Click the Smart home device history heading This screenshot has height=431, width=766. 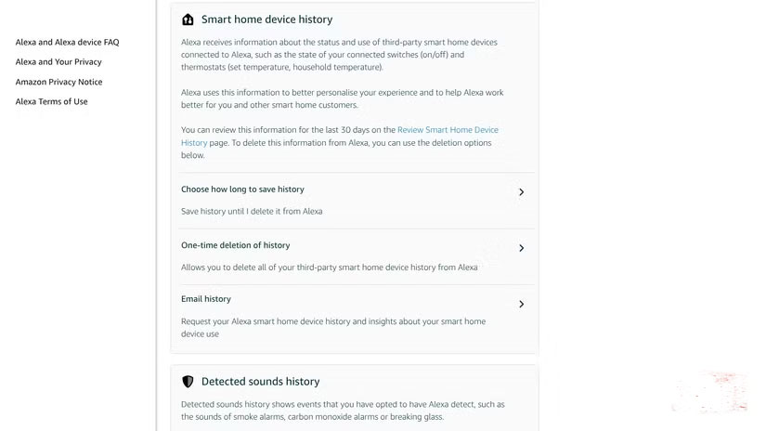[x=266, y=20]
